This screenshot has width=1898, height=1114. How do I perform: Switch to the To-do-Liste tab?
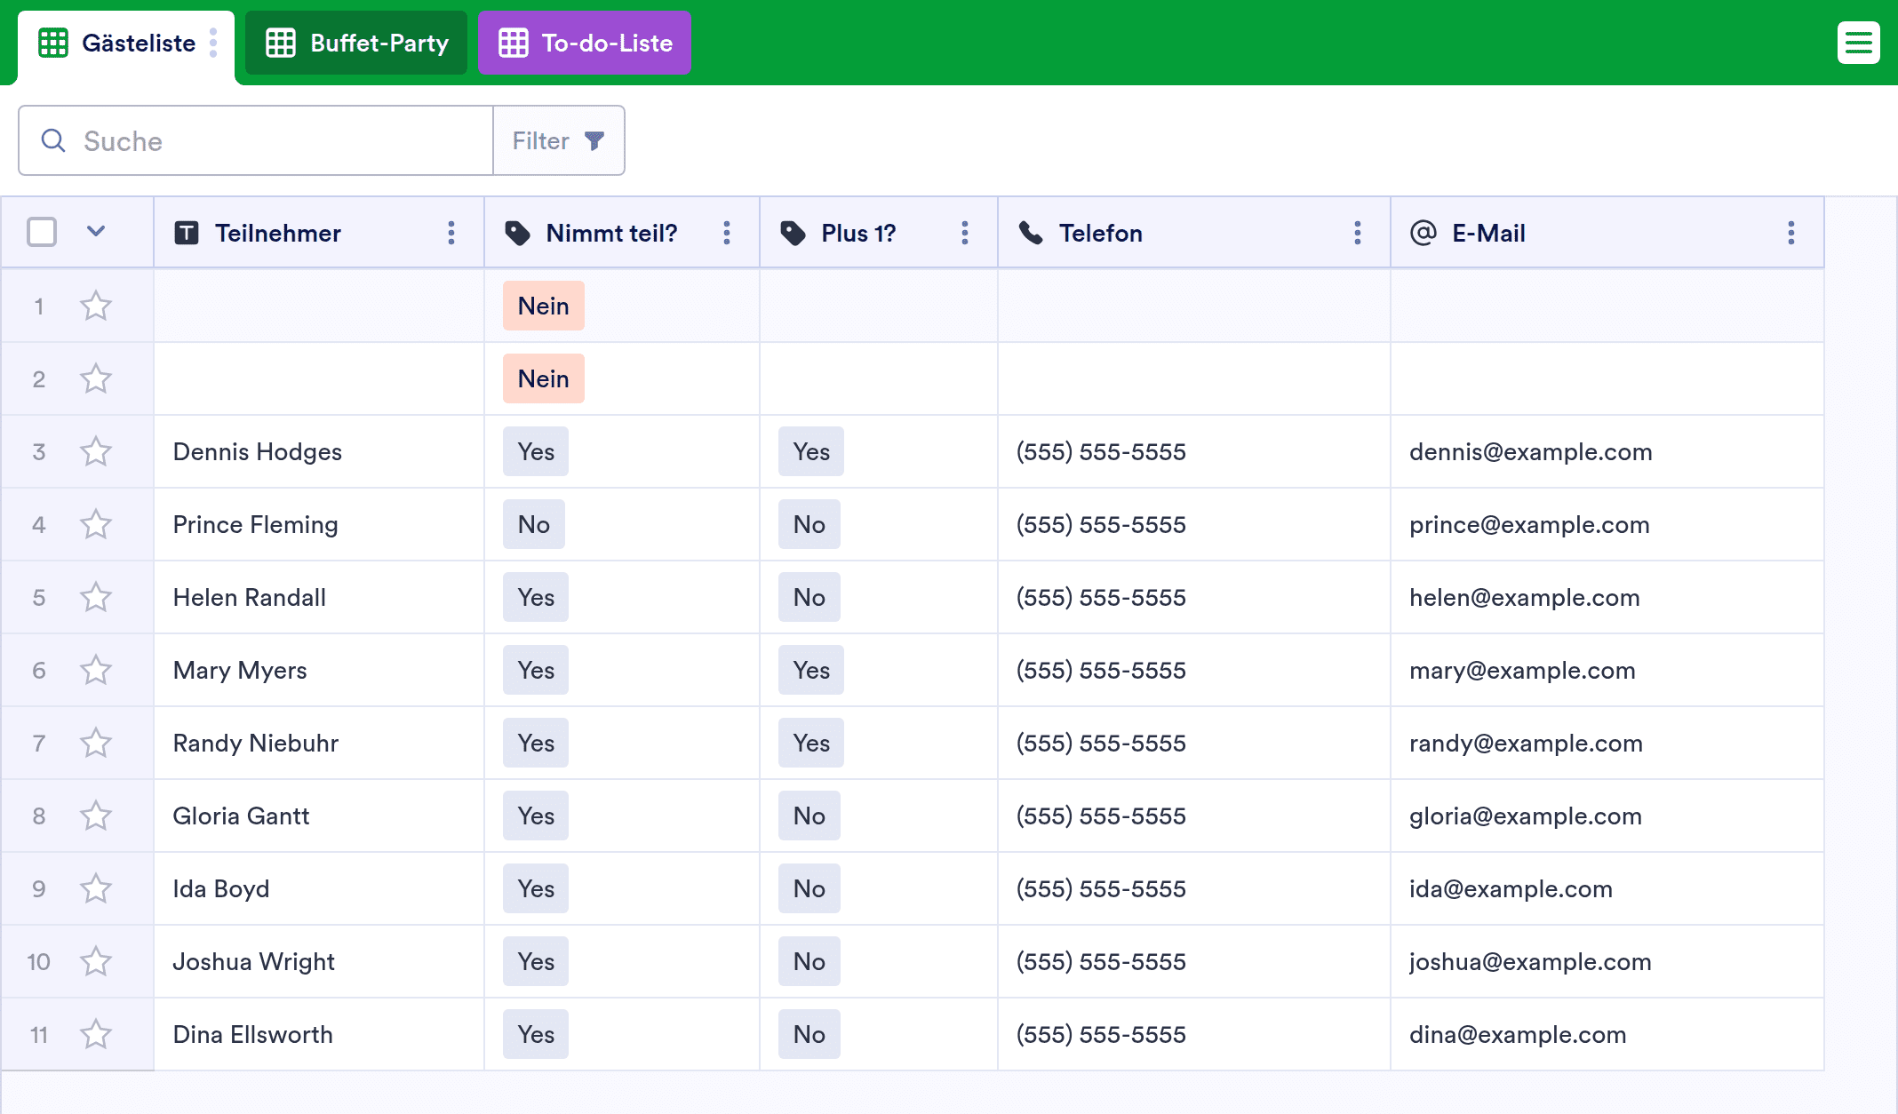coord(585,43)
